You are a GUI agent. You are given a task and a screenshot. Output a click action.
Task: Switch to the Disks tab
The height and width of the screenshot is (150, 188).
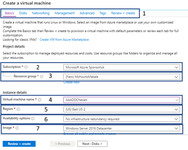[23, 13]
